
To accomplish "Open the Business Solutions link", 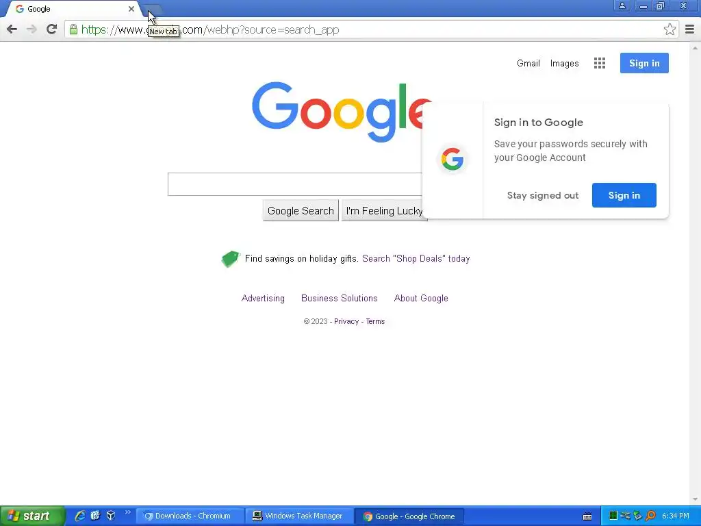I will [x=340, y=299].
